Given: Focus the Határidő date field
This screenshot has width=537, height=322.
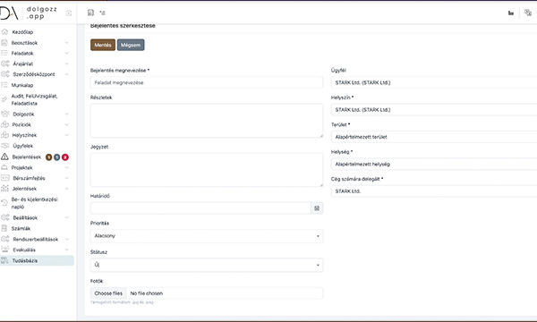Looking at the screenshot, I should (x=200, y=208).
